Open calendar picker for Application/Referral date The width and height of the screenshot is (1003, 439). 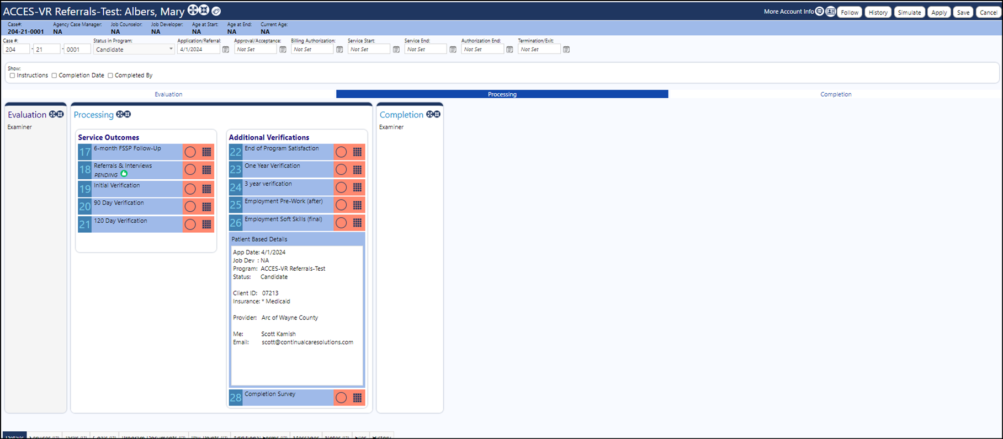point(226,50)
